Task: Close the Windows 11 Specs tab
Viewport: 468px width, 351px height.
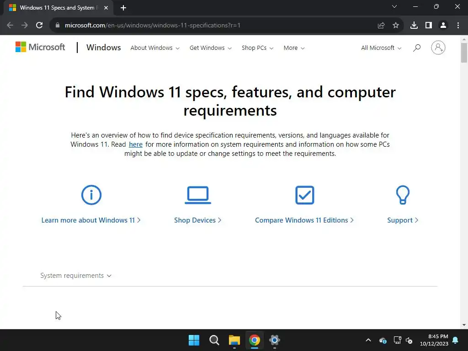Action: click(x=106, y=8)
